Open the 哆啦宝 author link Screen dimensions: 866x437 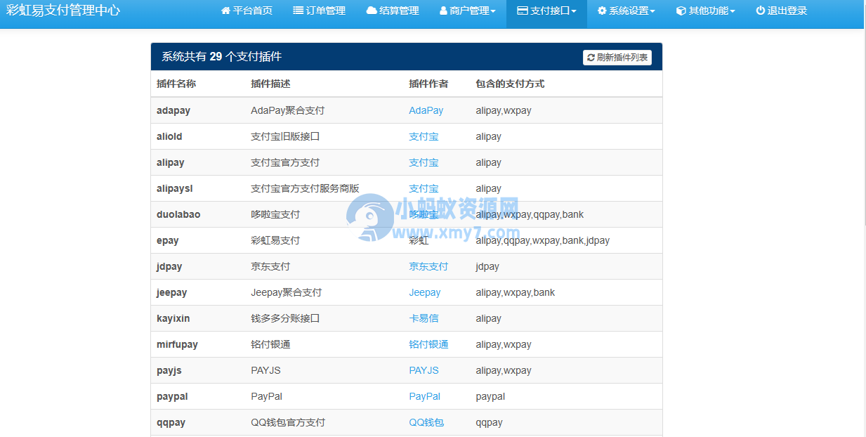pos(424,214)
